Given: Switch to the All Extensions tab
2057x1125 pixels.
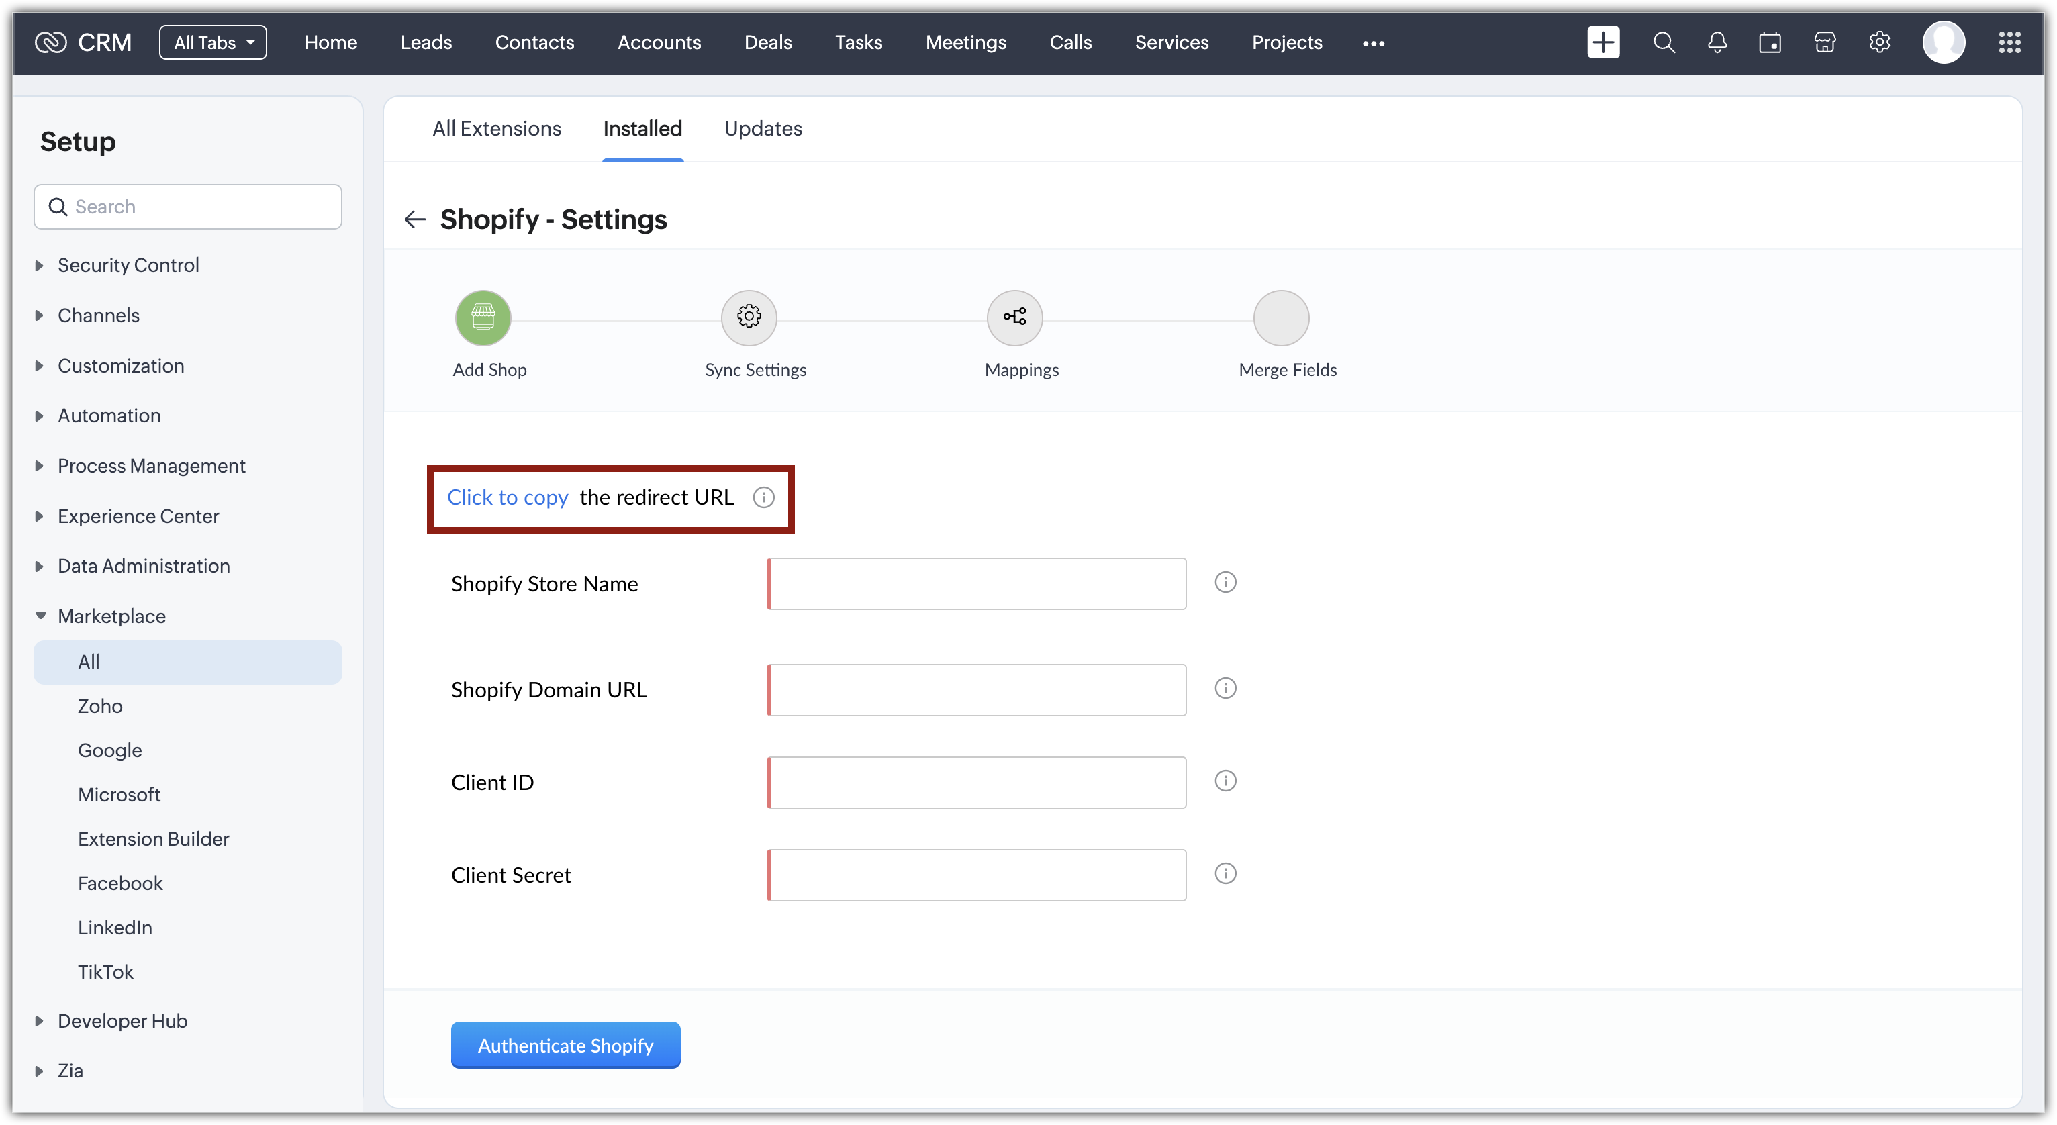Looking at the screenshot, I should 496,129.
